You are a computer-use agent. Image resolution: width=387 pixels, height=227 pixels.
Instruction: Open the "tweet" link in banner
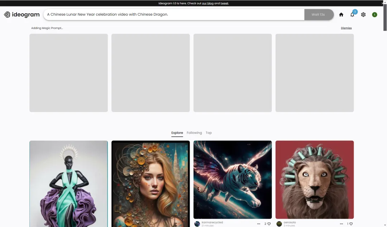point(224,3)
